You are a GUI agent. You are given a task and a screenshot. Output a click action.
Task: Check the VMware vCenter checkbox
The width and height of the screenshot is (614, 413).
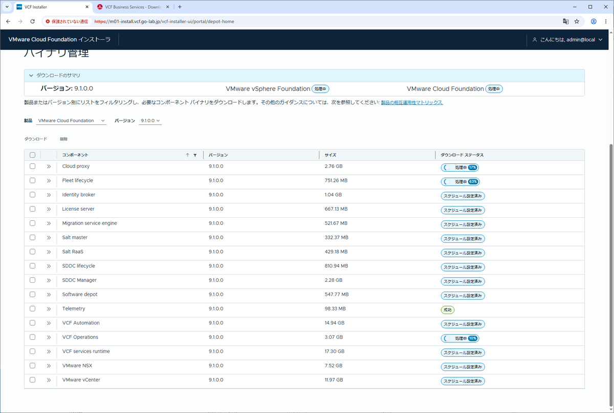click(x=32, y=380)
